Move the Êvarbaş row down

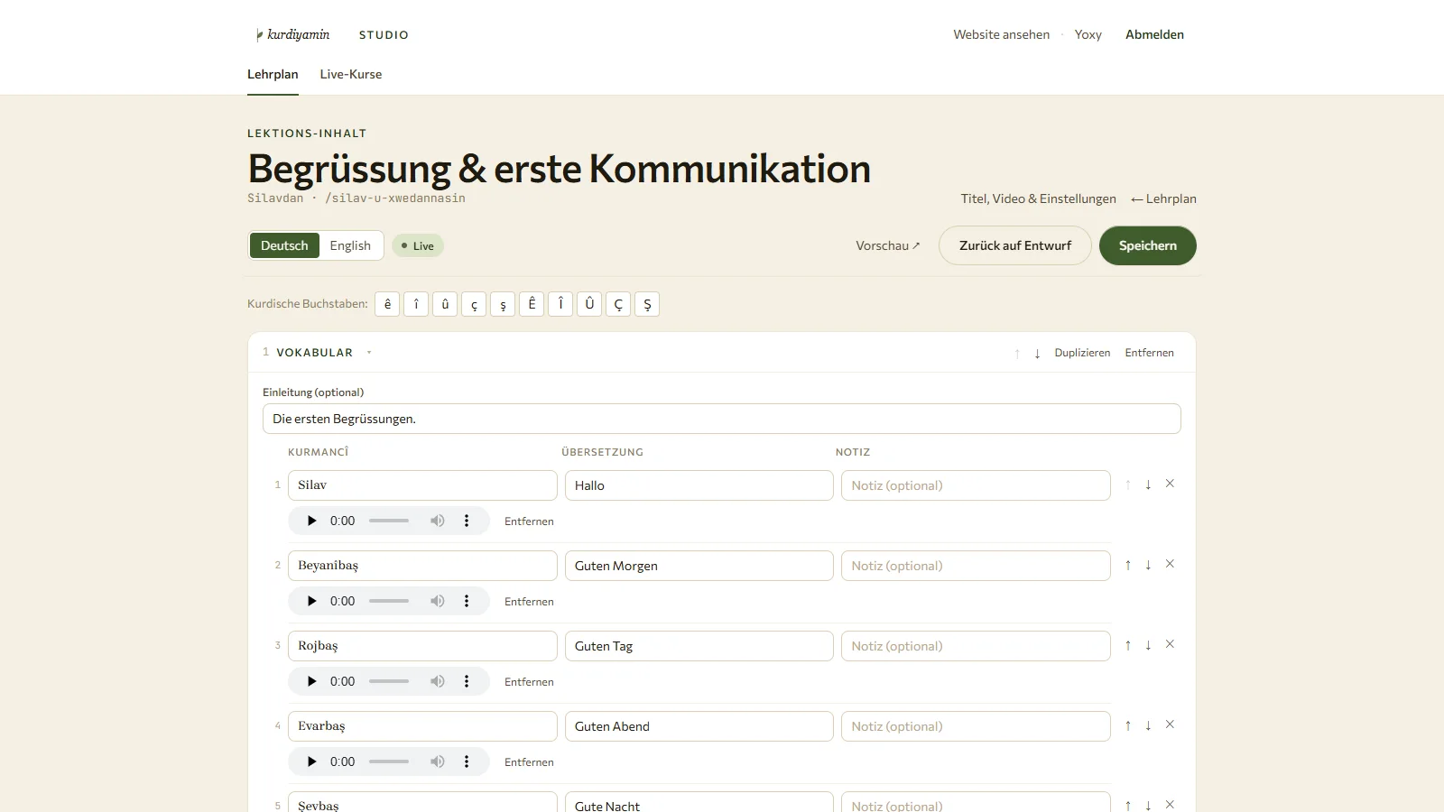click(x=1148, y=725)
